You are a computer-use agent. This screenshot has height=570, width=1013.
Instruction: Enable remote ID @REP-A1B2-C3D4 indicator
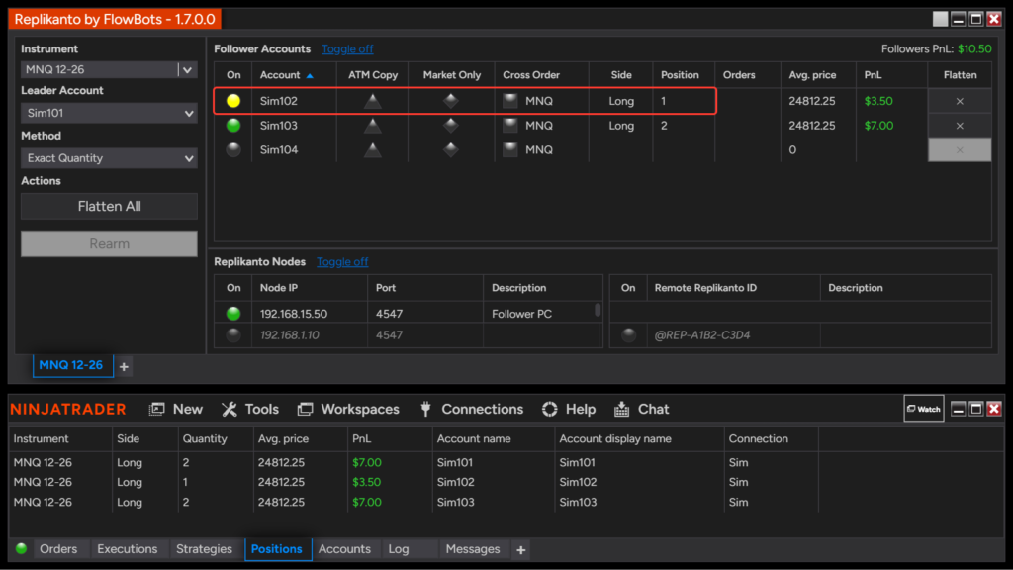(628, 334)
